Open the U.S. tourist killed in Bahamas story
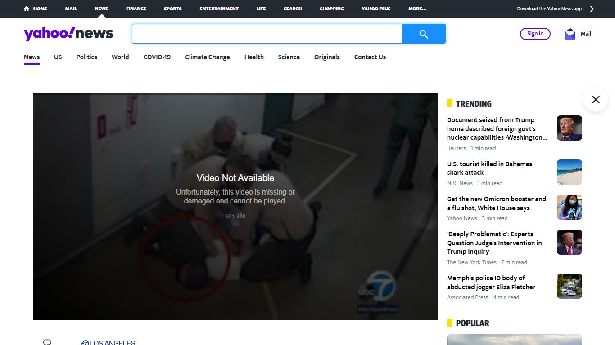 (x=489, y=168)
